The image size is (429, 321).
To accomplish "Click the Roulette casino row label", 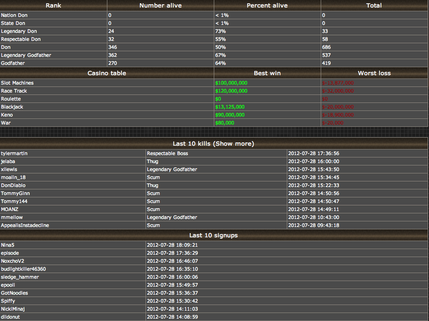I will [x=11, y=99].
